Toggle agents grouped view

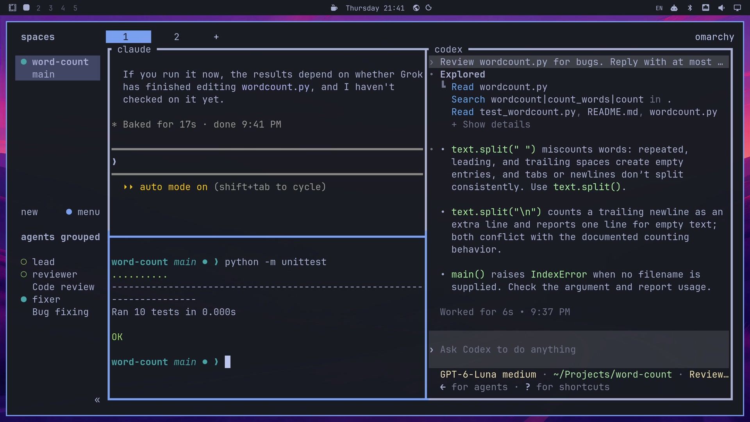click(61, 237)
